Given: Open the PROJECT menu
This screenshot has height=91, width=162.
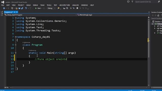Looking at the screenshot, I should coord(21,5).
